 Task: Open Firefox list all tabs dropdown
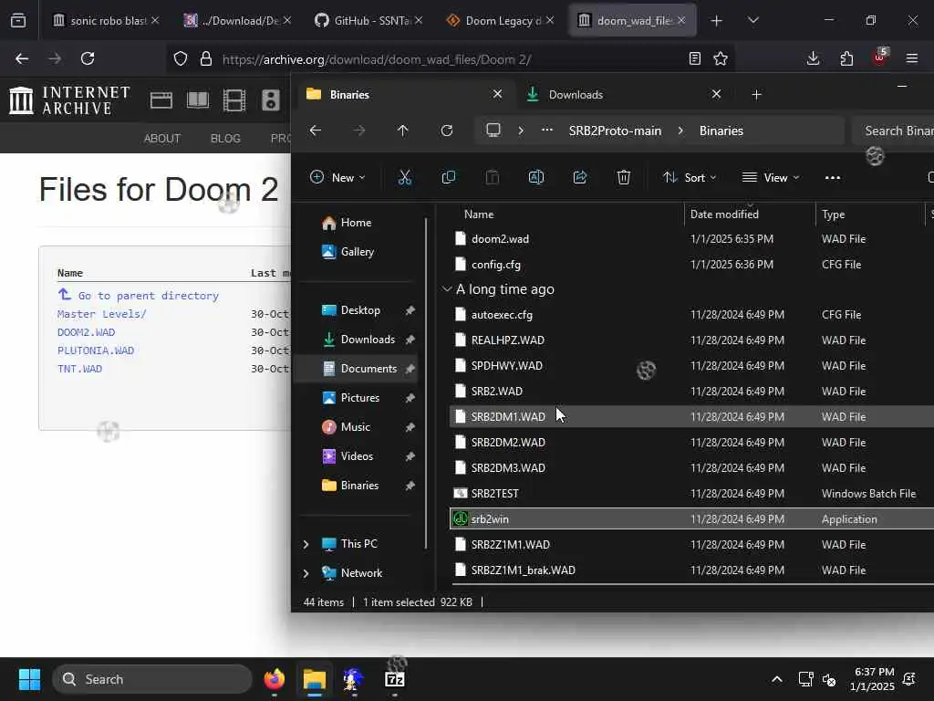[753, 20]
